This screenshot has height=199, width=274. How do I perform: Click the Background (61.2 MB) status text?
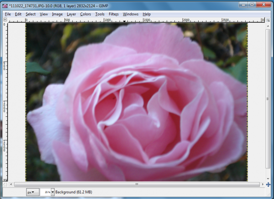(74, 192)
